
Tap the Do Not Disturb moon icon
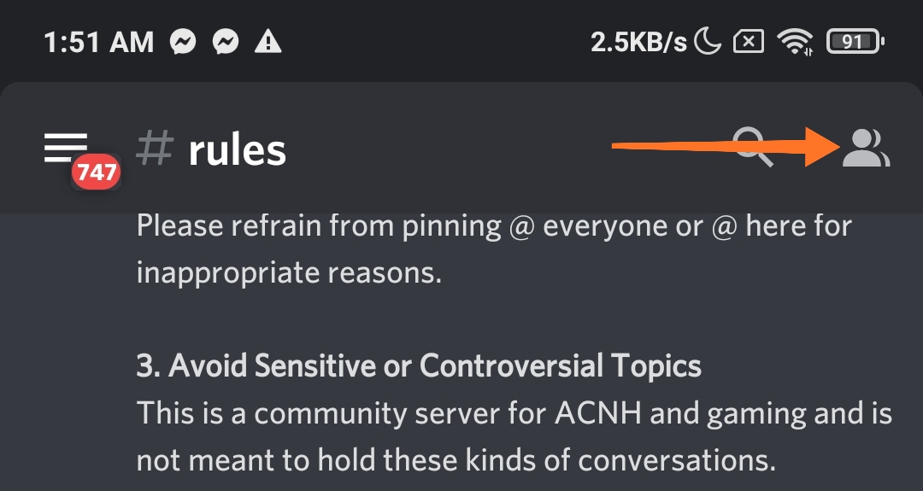coord(708,41)
